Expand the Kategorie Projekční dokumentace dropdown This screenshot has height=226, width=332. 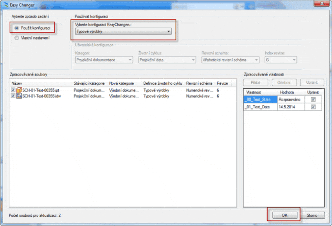[x=104, y=60]
